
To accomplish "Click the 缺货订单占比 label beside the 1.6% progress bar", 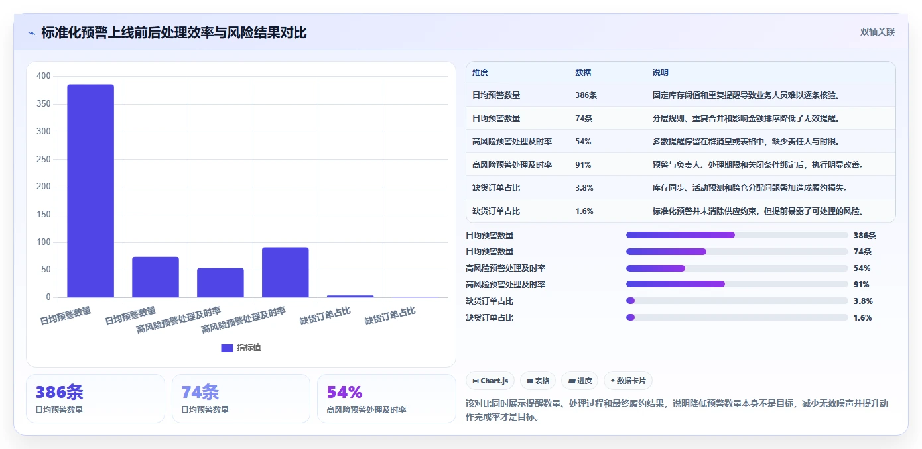I will tap(490, 318).
